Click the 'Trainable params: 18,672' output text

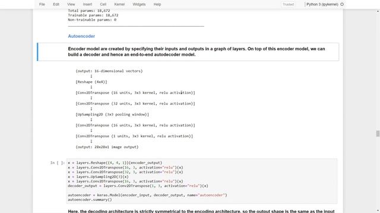point(93,15)
